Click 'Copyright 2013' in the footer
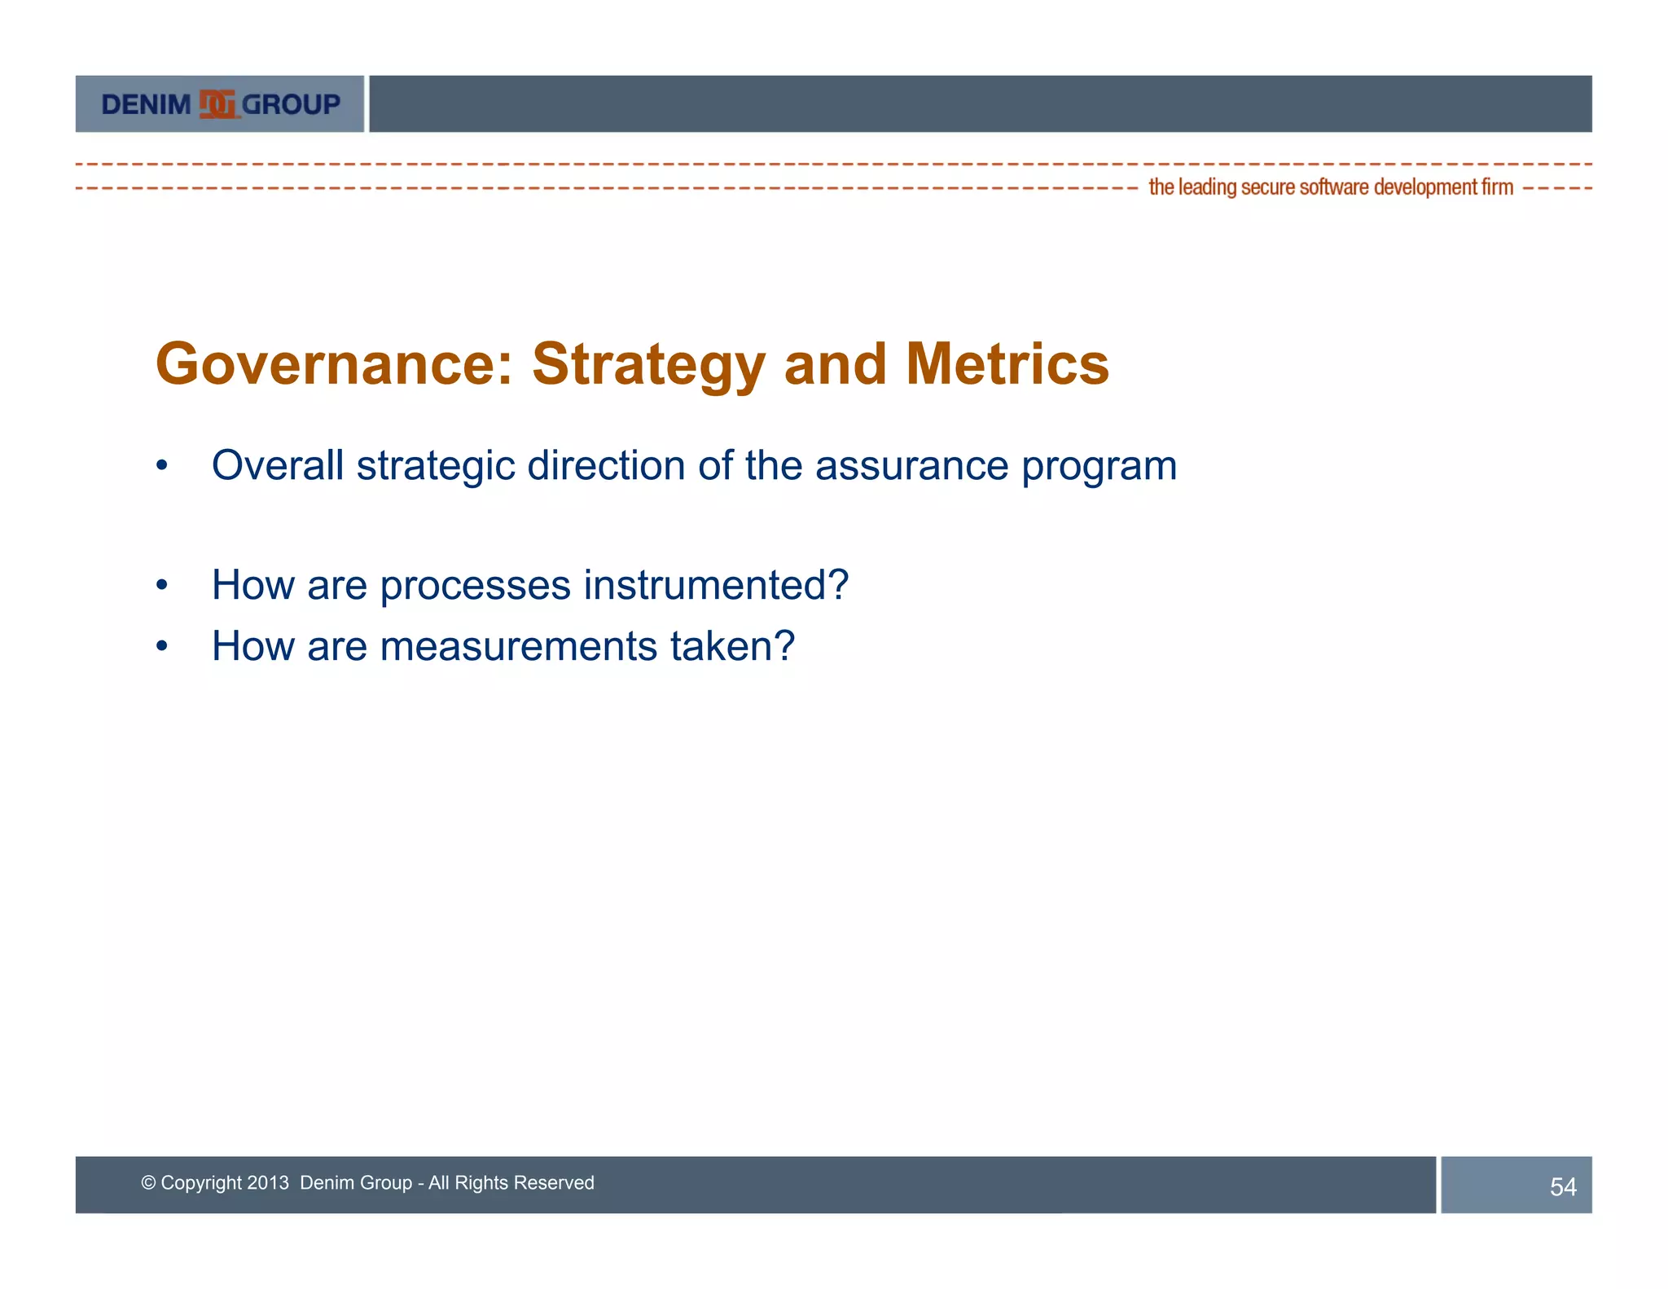This screenshot has width=1668, height=1289. [x=225, y=1182]
